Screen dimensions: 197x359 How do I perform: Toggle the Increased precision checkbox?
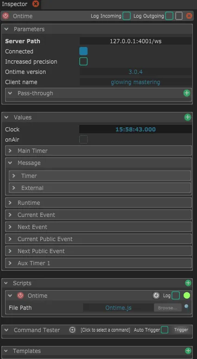coord(83,62)
